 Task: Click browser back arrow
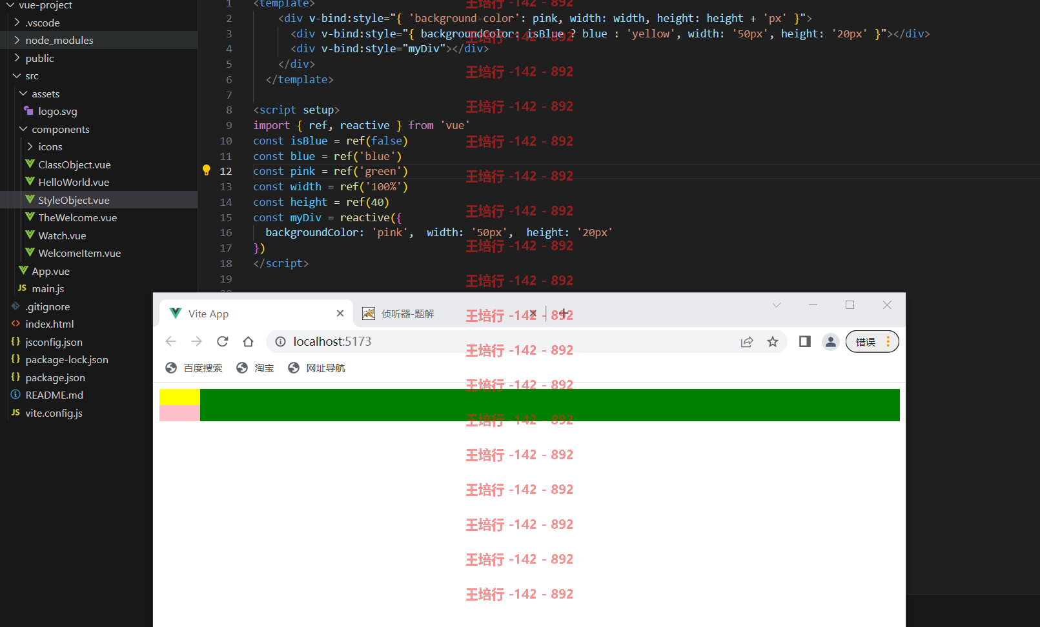[x=171, y=341]
